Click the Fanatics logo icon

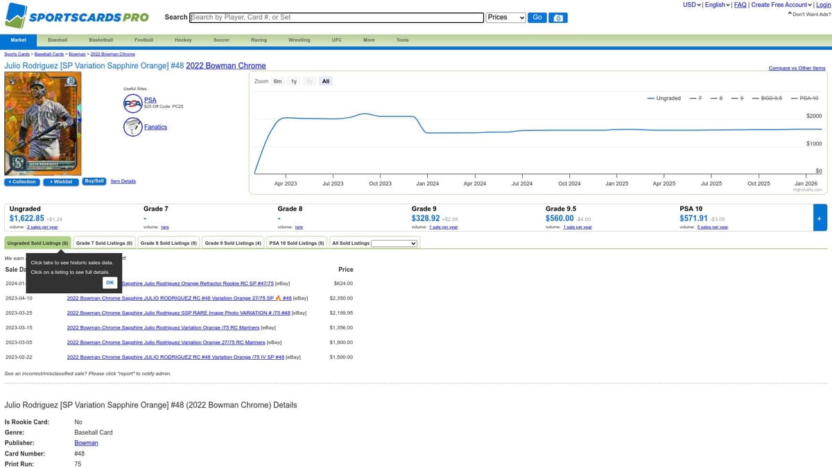tap(132, 127)
